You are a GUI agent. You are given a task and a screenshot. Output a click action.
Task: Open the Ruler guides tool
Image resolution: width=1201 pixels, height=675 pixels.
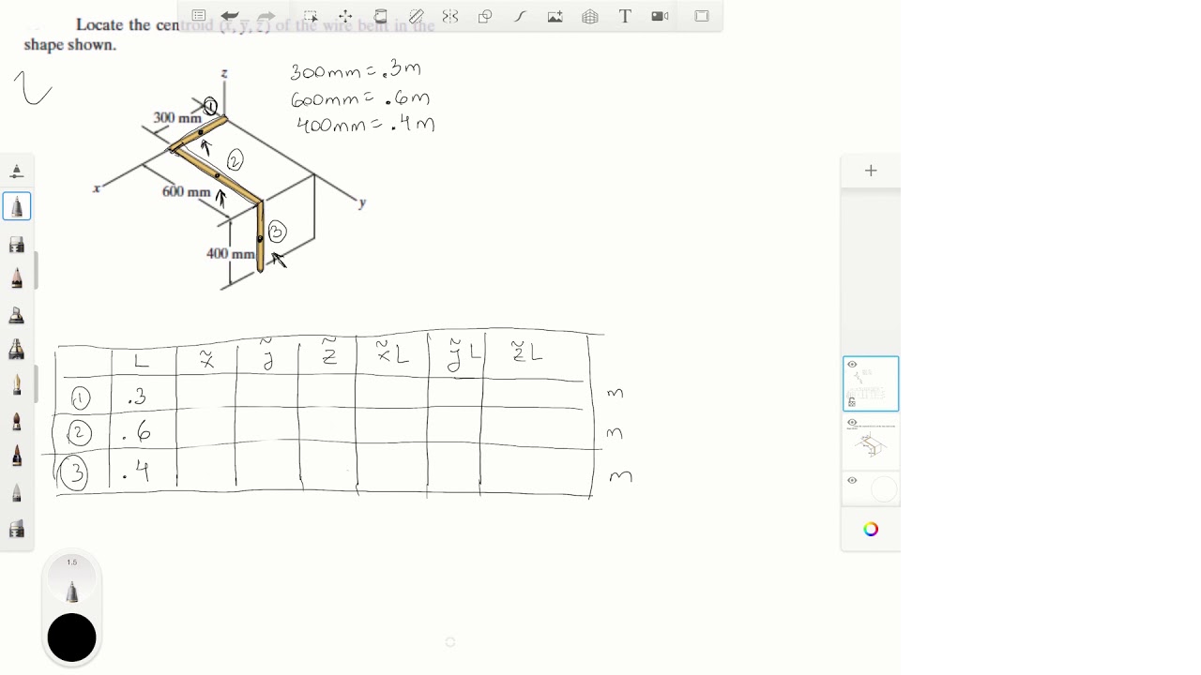(416, 16)
